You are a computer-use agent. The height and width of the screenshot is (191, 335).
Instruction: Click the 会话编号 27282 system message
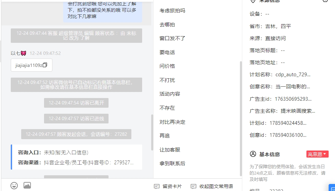(x=76, y=134)
